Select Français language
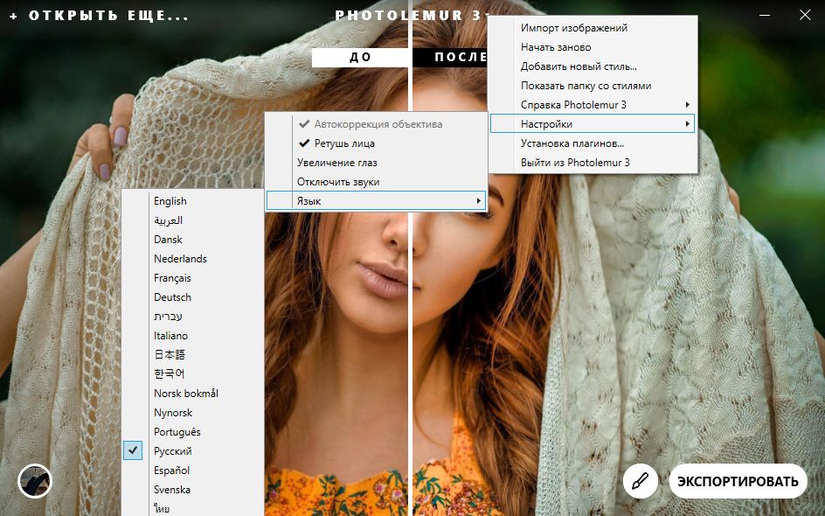Screen dimensions: 825x516 [192, 278]
